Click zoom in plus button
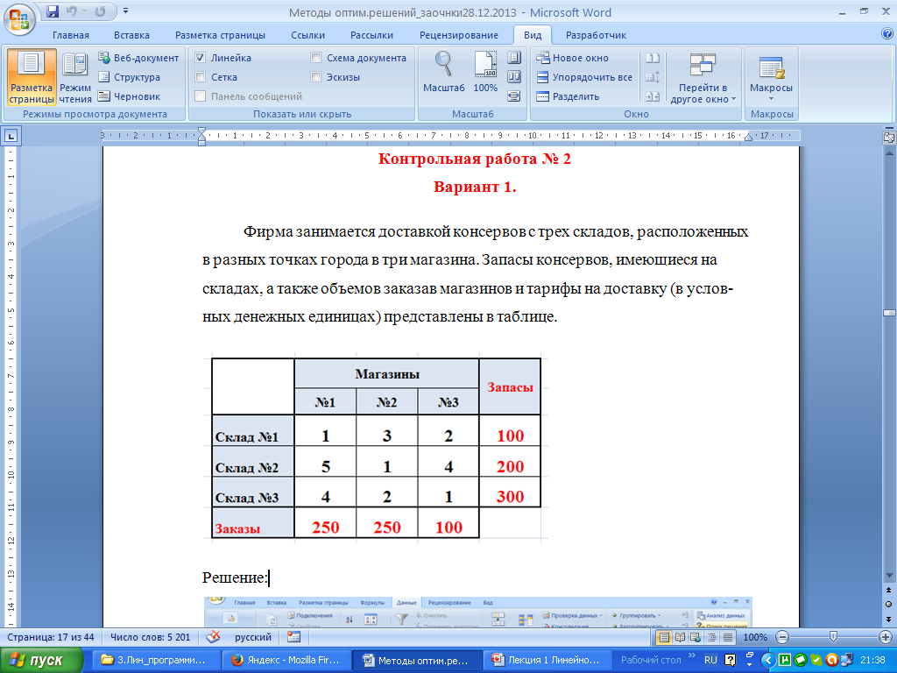This screenshot has height=673, width=897. click(886, 637)
